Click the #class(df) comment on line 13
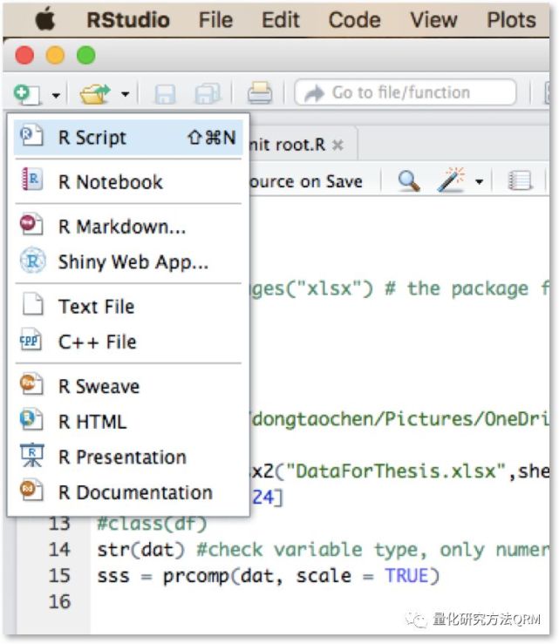Image resolution: width=559 pixels, height=644 pixels. pos(152,524)
